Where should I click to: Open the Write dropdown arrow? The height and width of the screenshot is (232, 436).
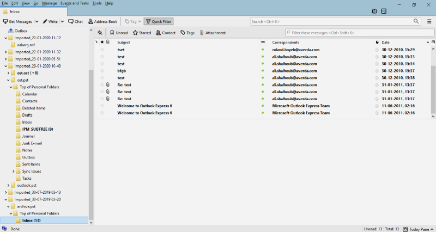tap(62, 21)
